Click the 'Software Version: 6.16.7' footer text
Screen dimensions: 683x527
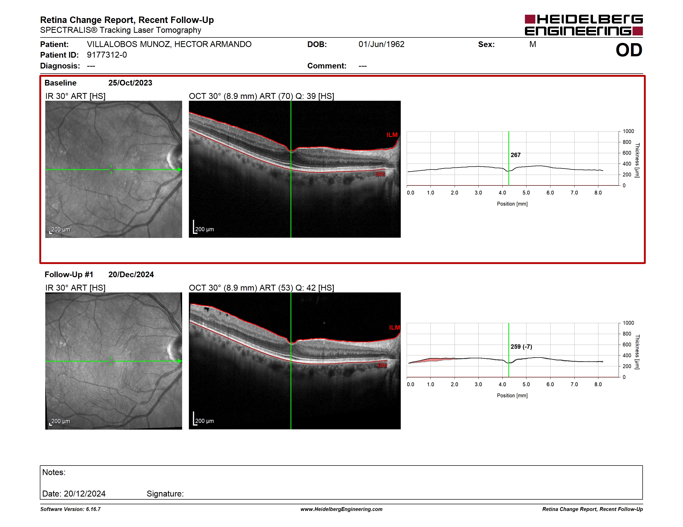[70, 509]
